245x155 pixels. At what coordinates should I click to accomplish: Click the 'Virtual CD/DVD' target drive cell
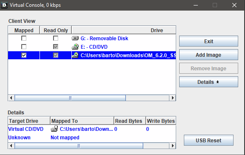point(26,129)
